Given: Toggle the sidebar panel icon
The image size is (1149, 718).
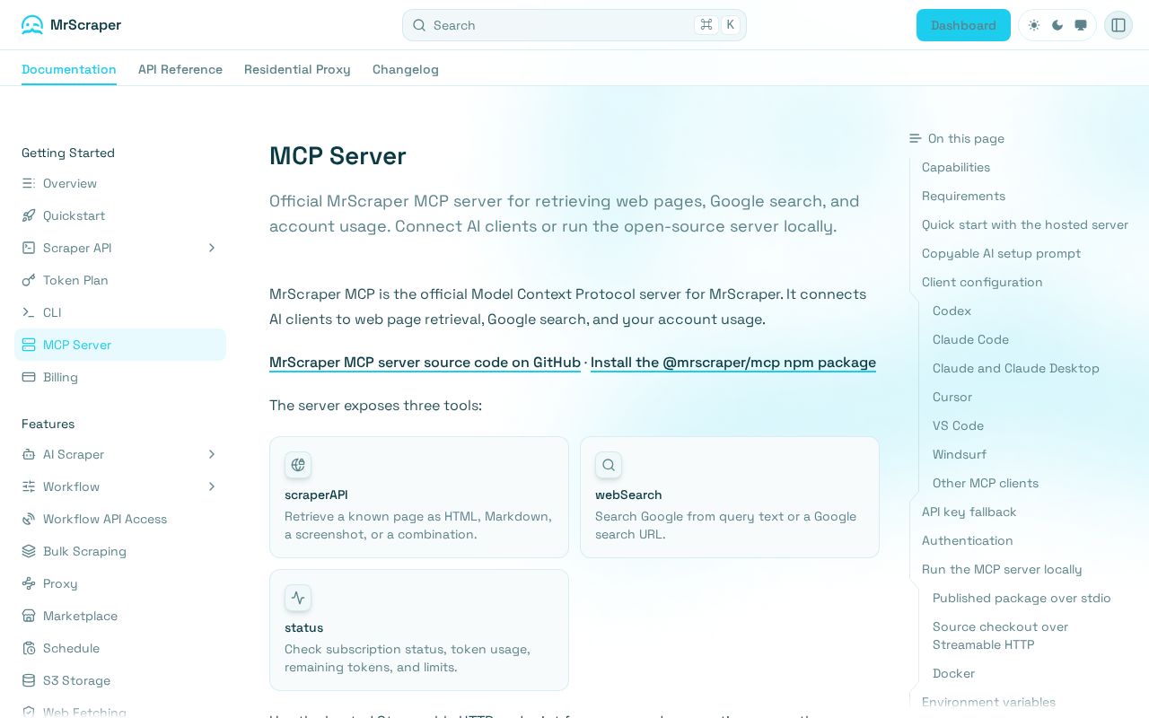Looking at the screenshot, I should coord(1118,25).
